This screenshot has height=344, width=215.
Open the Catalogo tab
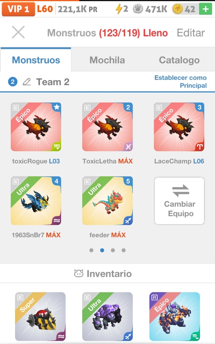tap(179, 60)
